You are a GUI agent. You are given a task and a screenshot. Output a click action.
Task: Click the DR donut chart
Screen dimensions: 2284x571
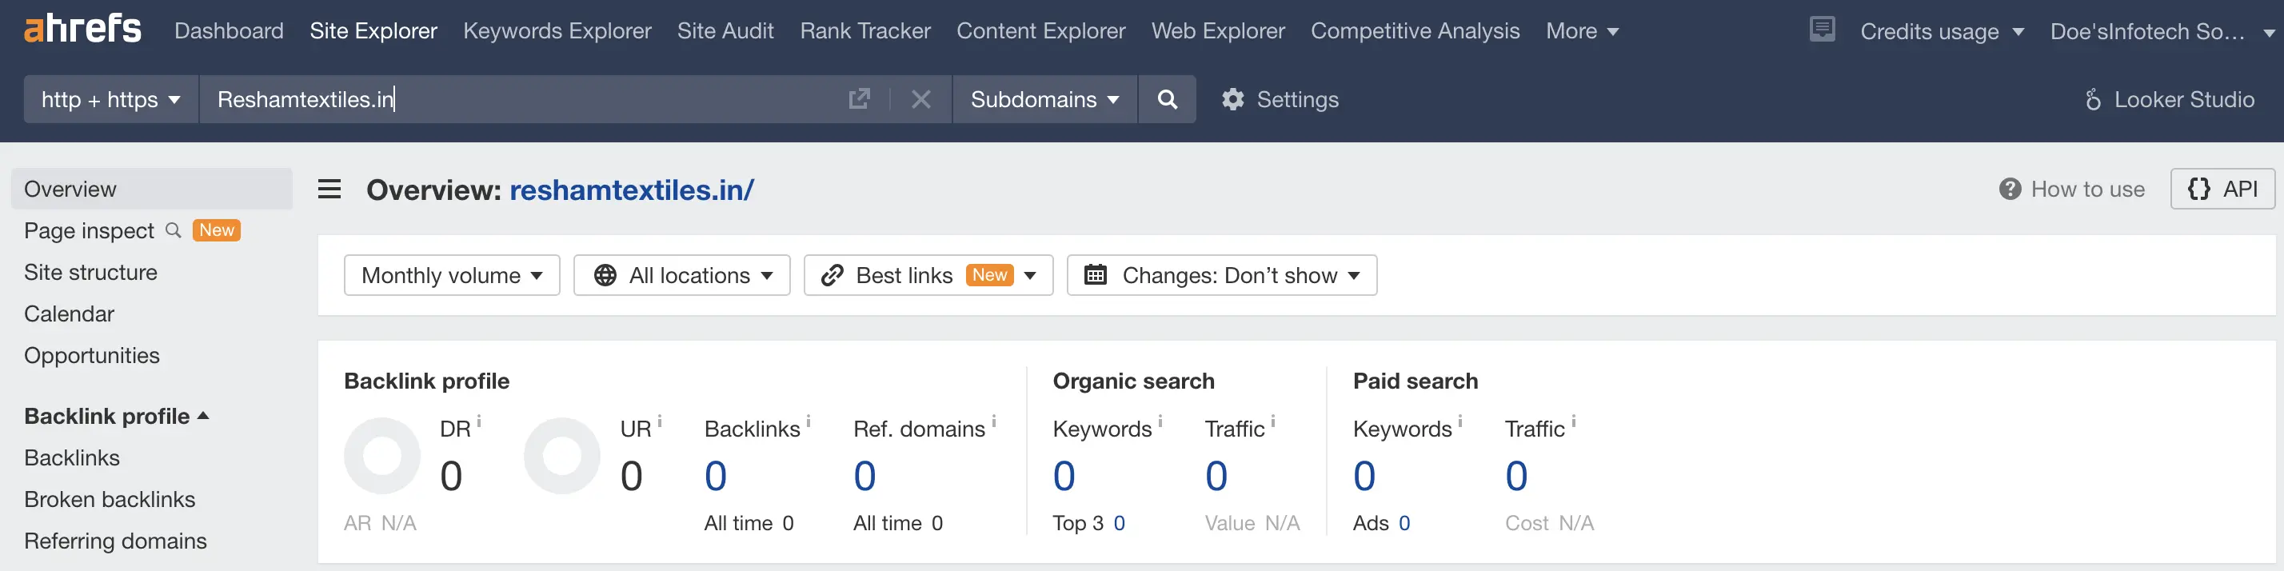[382, 456]
